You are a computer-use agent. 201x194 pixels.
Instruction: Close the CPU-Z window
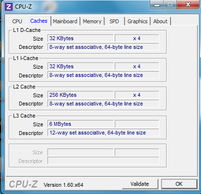188,4
